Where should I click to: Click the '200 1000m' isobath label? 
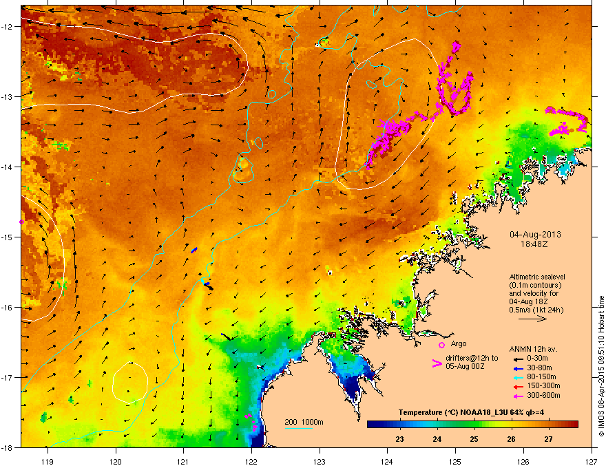pyautogui.click(x=304, y=422)
